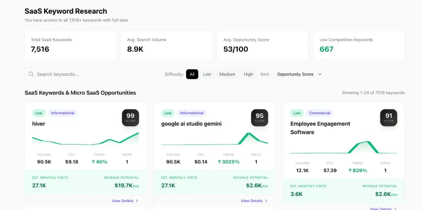Viewport: 422px width, 210px height.
Task: Click the google ai studio gemini title
Action: 191,124
